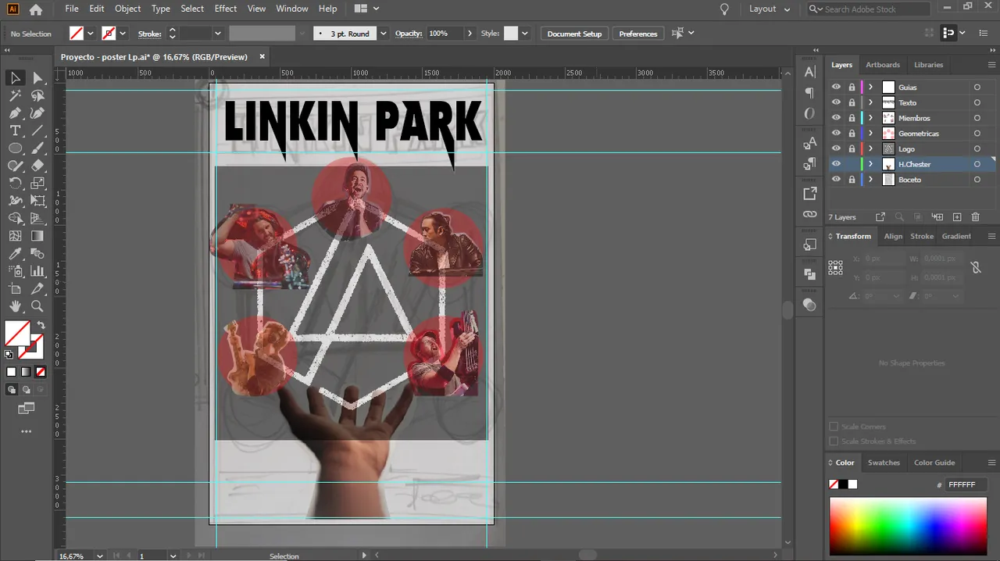Open Edit Toolbar three dots
Viewport: 1000px width, 561px height.
pyautogui.click(x=27, y=431)
